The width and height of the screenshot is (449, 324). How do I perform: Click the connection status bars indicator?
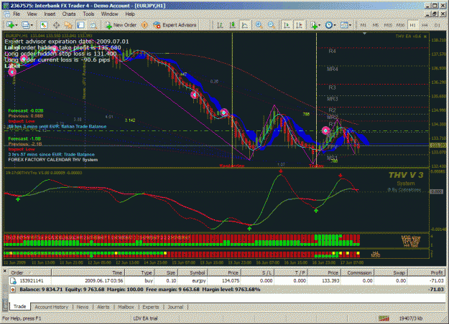click(x=384, y=318)
